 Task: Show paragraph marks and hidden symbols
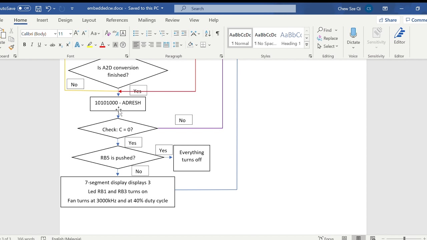[218, 33]
